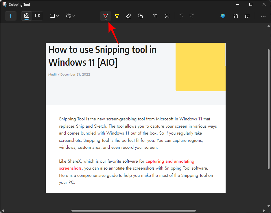This screenshot has width=271, height=213.
Task: Copy the snip to clipboard
Action: [x=247, y=16]
